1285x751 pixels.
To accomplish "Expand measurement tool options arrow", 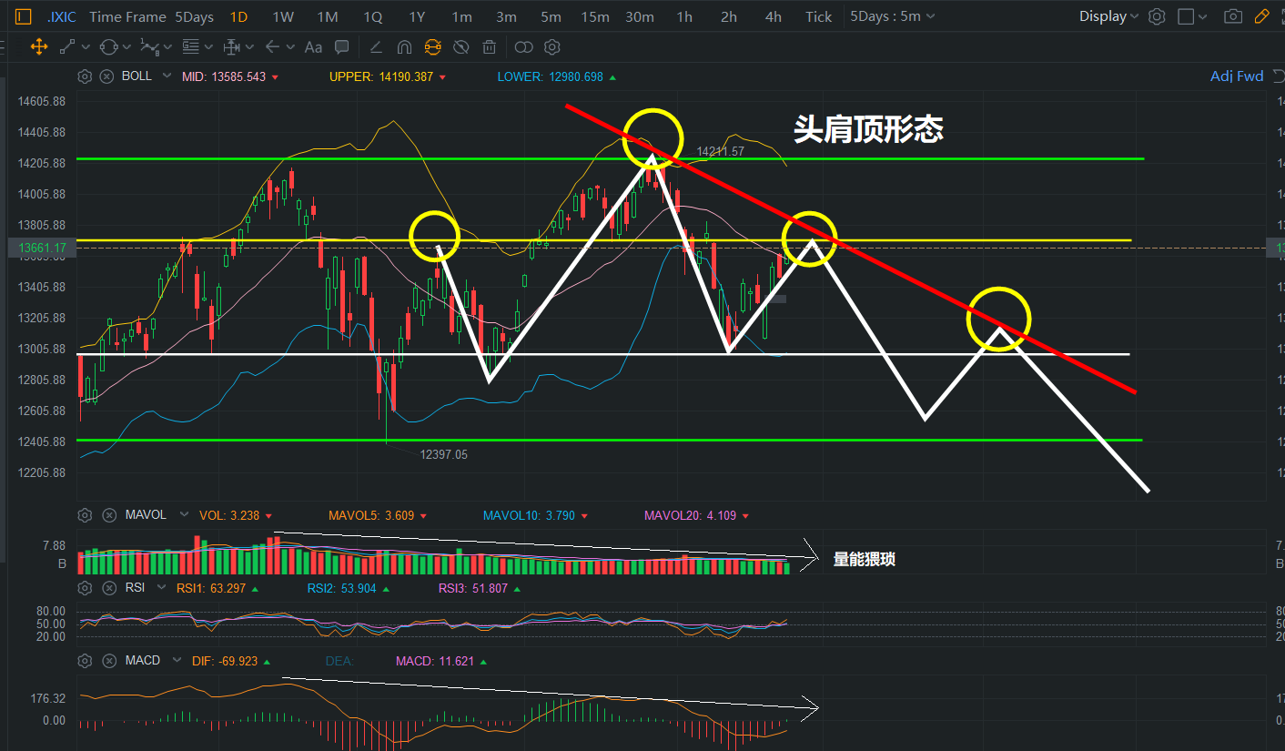I will point(249,47).
